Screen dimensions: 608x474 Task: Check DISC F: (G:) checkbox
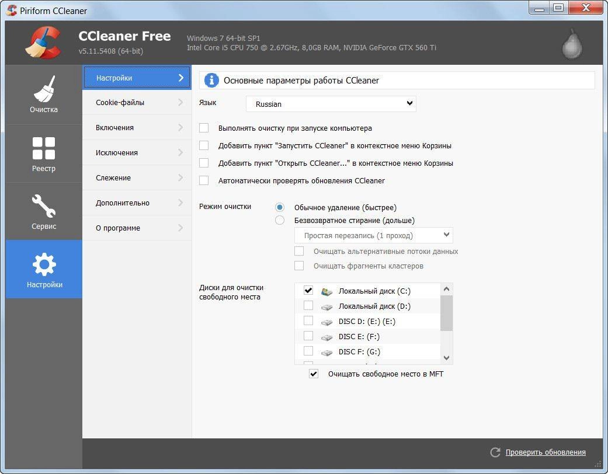[x=308, y=351]
